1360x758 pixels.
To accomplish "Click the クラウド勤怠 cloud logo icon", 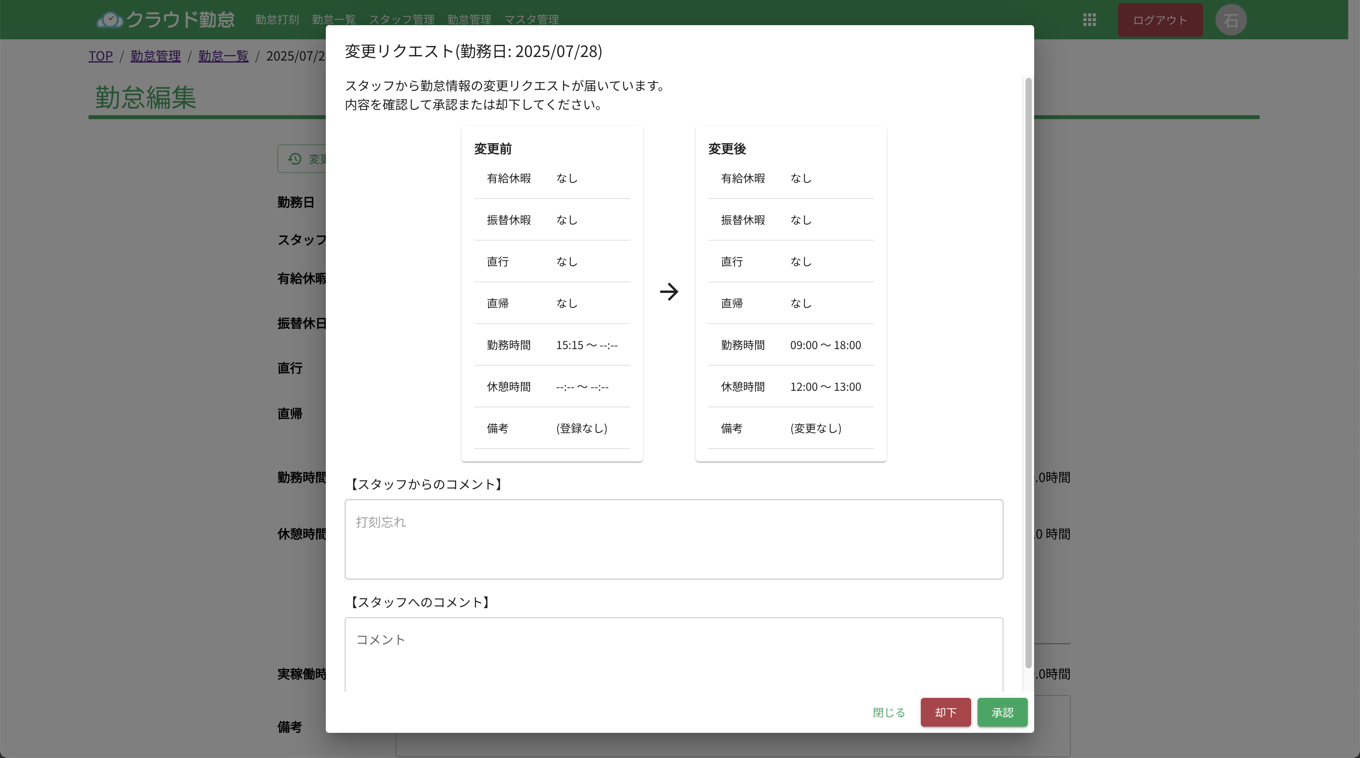I will click(110, 19).
